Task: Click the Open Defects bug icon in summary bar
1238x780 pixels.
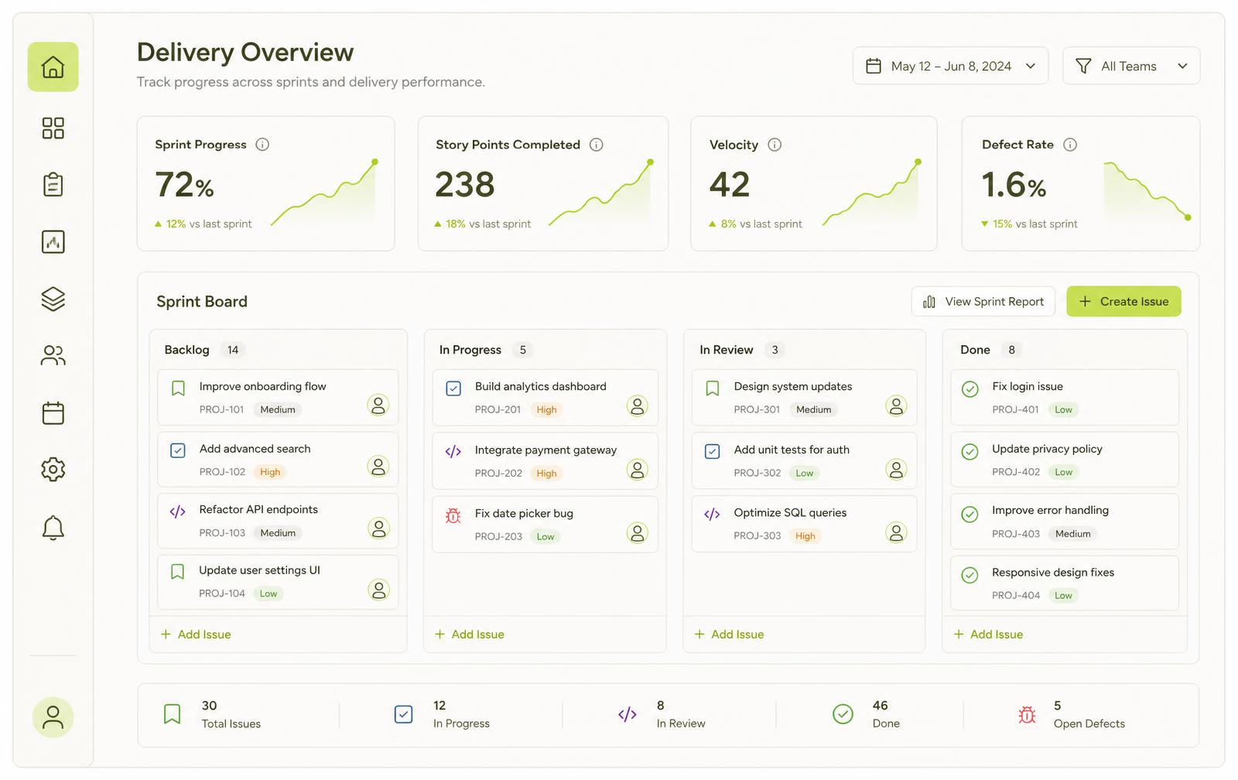Action: click(1027, 714)
